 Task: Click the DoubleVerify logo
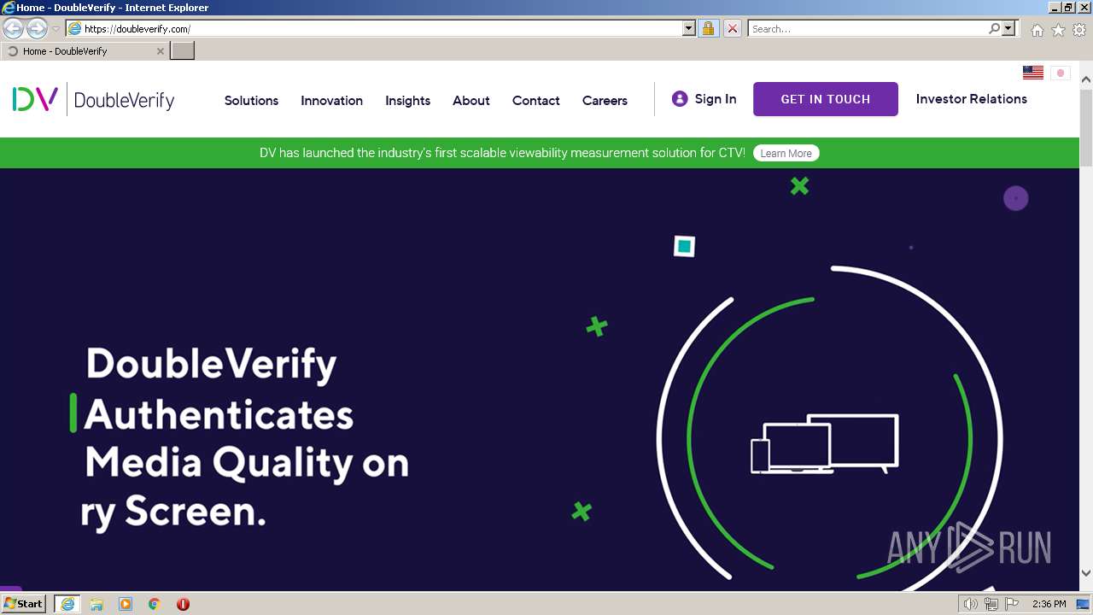pos(93,100)
